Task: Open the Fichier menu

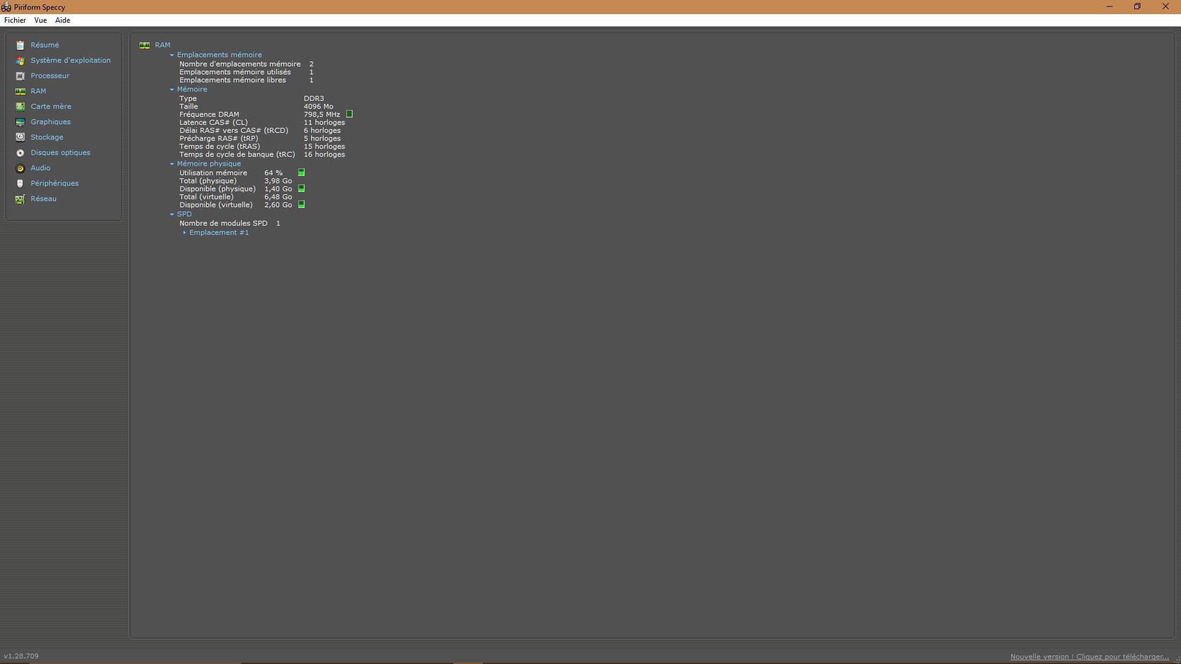Action: pyautogui.click(x=15, y=20)
